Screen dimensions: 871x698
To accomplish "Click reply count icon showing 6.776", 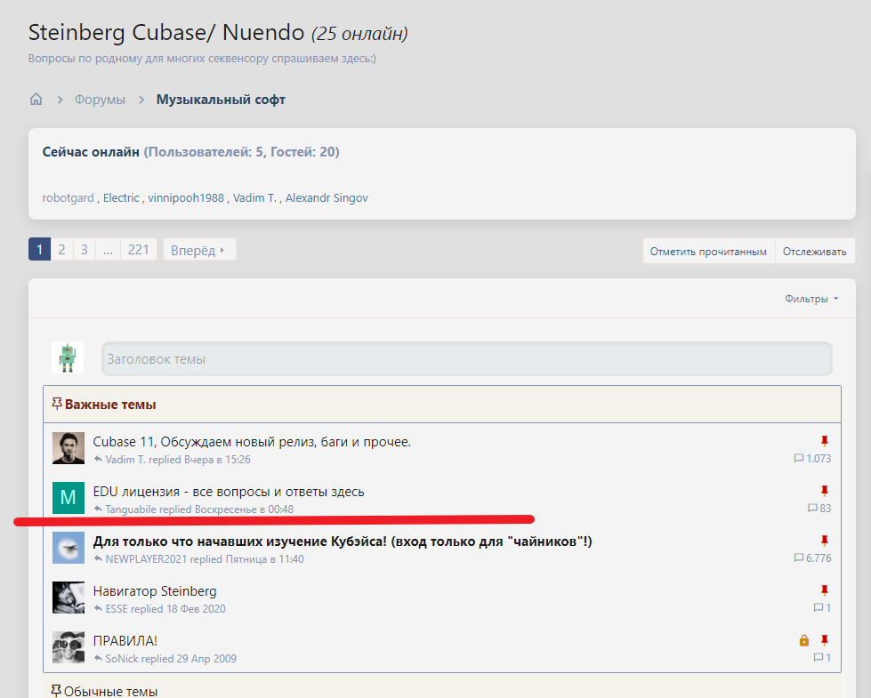I will pos(799,558).
